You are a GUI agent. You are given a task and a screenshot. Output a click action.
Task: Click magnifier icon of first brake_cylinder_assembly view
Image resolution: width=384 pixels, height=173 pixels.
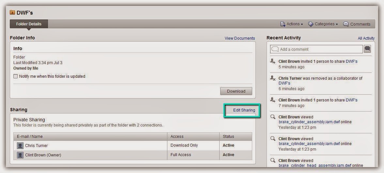pyautogui.click(x=272, y=117)
